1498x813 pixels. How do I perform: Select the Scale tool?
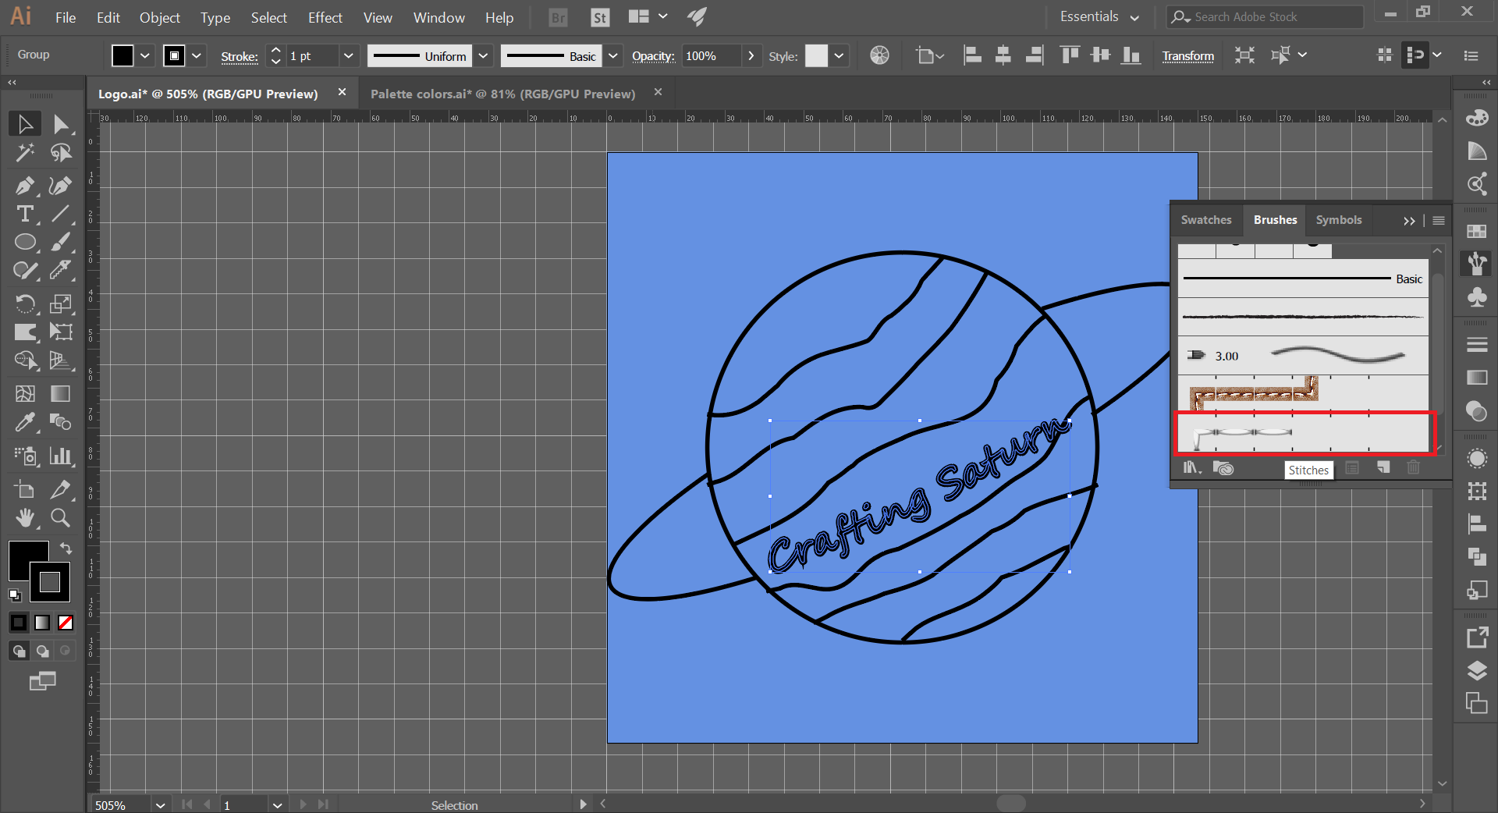pyautogui.click(x=61, y=304)
